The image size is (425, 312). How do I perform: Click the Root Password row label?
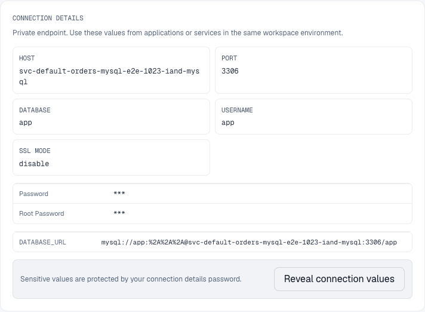[41, 213]
